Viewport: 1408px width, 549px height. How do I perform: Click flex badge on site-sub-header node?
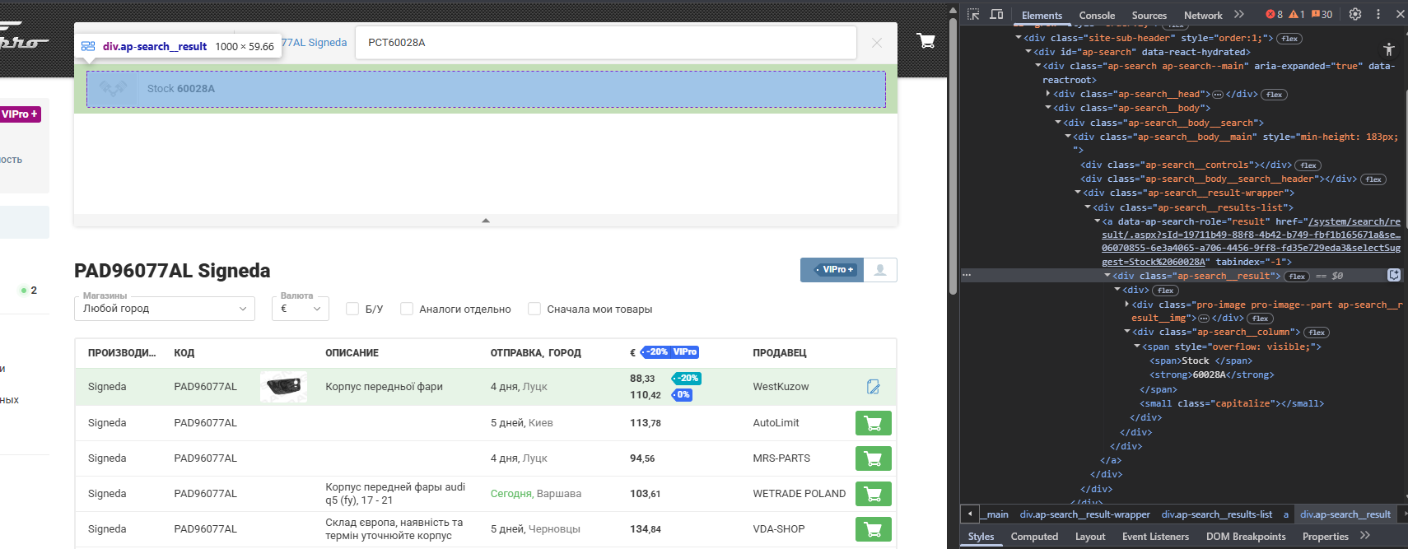point(1289,39)
